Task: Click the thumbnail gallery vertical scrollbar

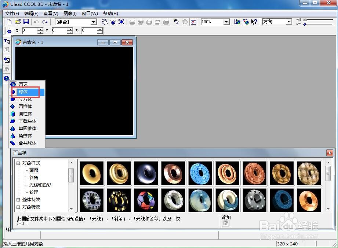Action: click(328, 186)
